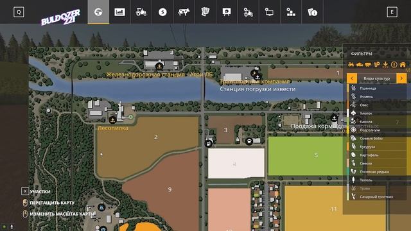Image resolution: width=411 pixels, height=231 pixels.
Task: Select the lime loading station marker
Action: pyautogui.click(x=258, y=77)
